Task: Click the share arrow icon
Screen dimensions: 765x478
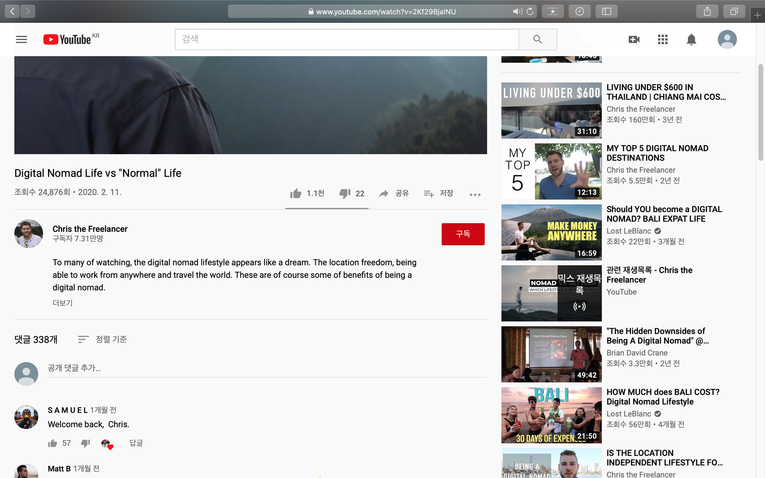Action: (x=384, y=193)
